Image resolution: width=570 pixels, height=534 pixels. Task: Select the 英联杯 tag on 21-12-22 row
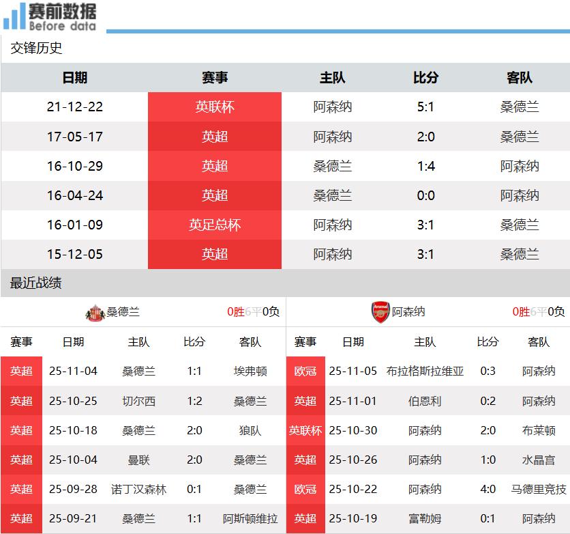215,107
